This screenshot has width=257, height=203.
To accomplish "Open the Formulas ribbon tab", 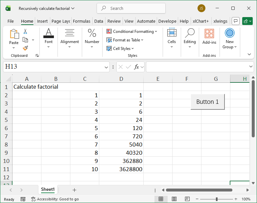I will [82, 21].
